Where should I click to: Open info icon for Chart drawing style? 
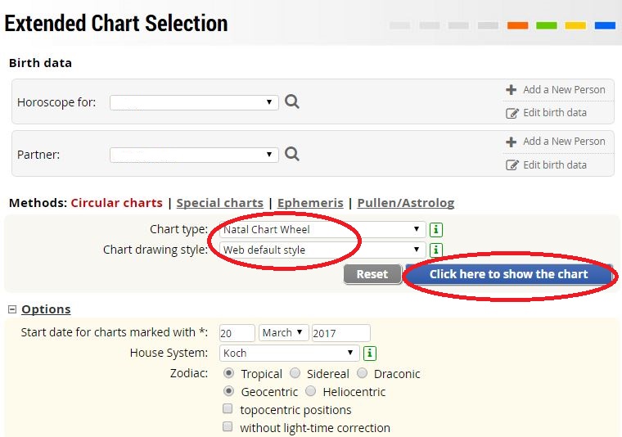436,250
